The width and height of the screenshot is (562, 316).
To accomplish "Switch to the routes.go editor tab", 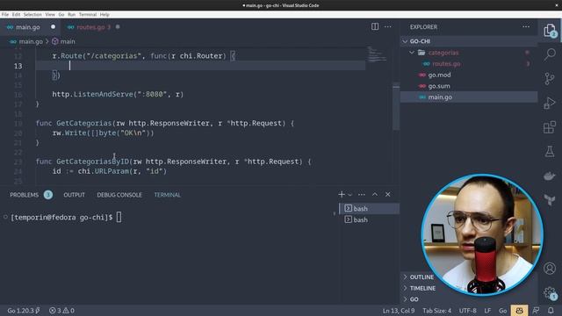I will point(91,27).
